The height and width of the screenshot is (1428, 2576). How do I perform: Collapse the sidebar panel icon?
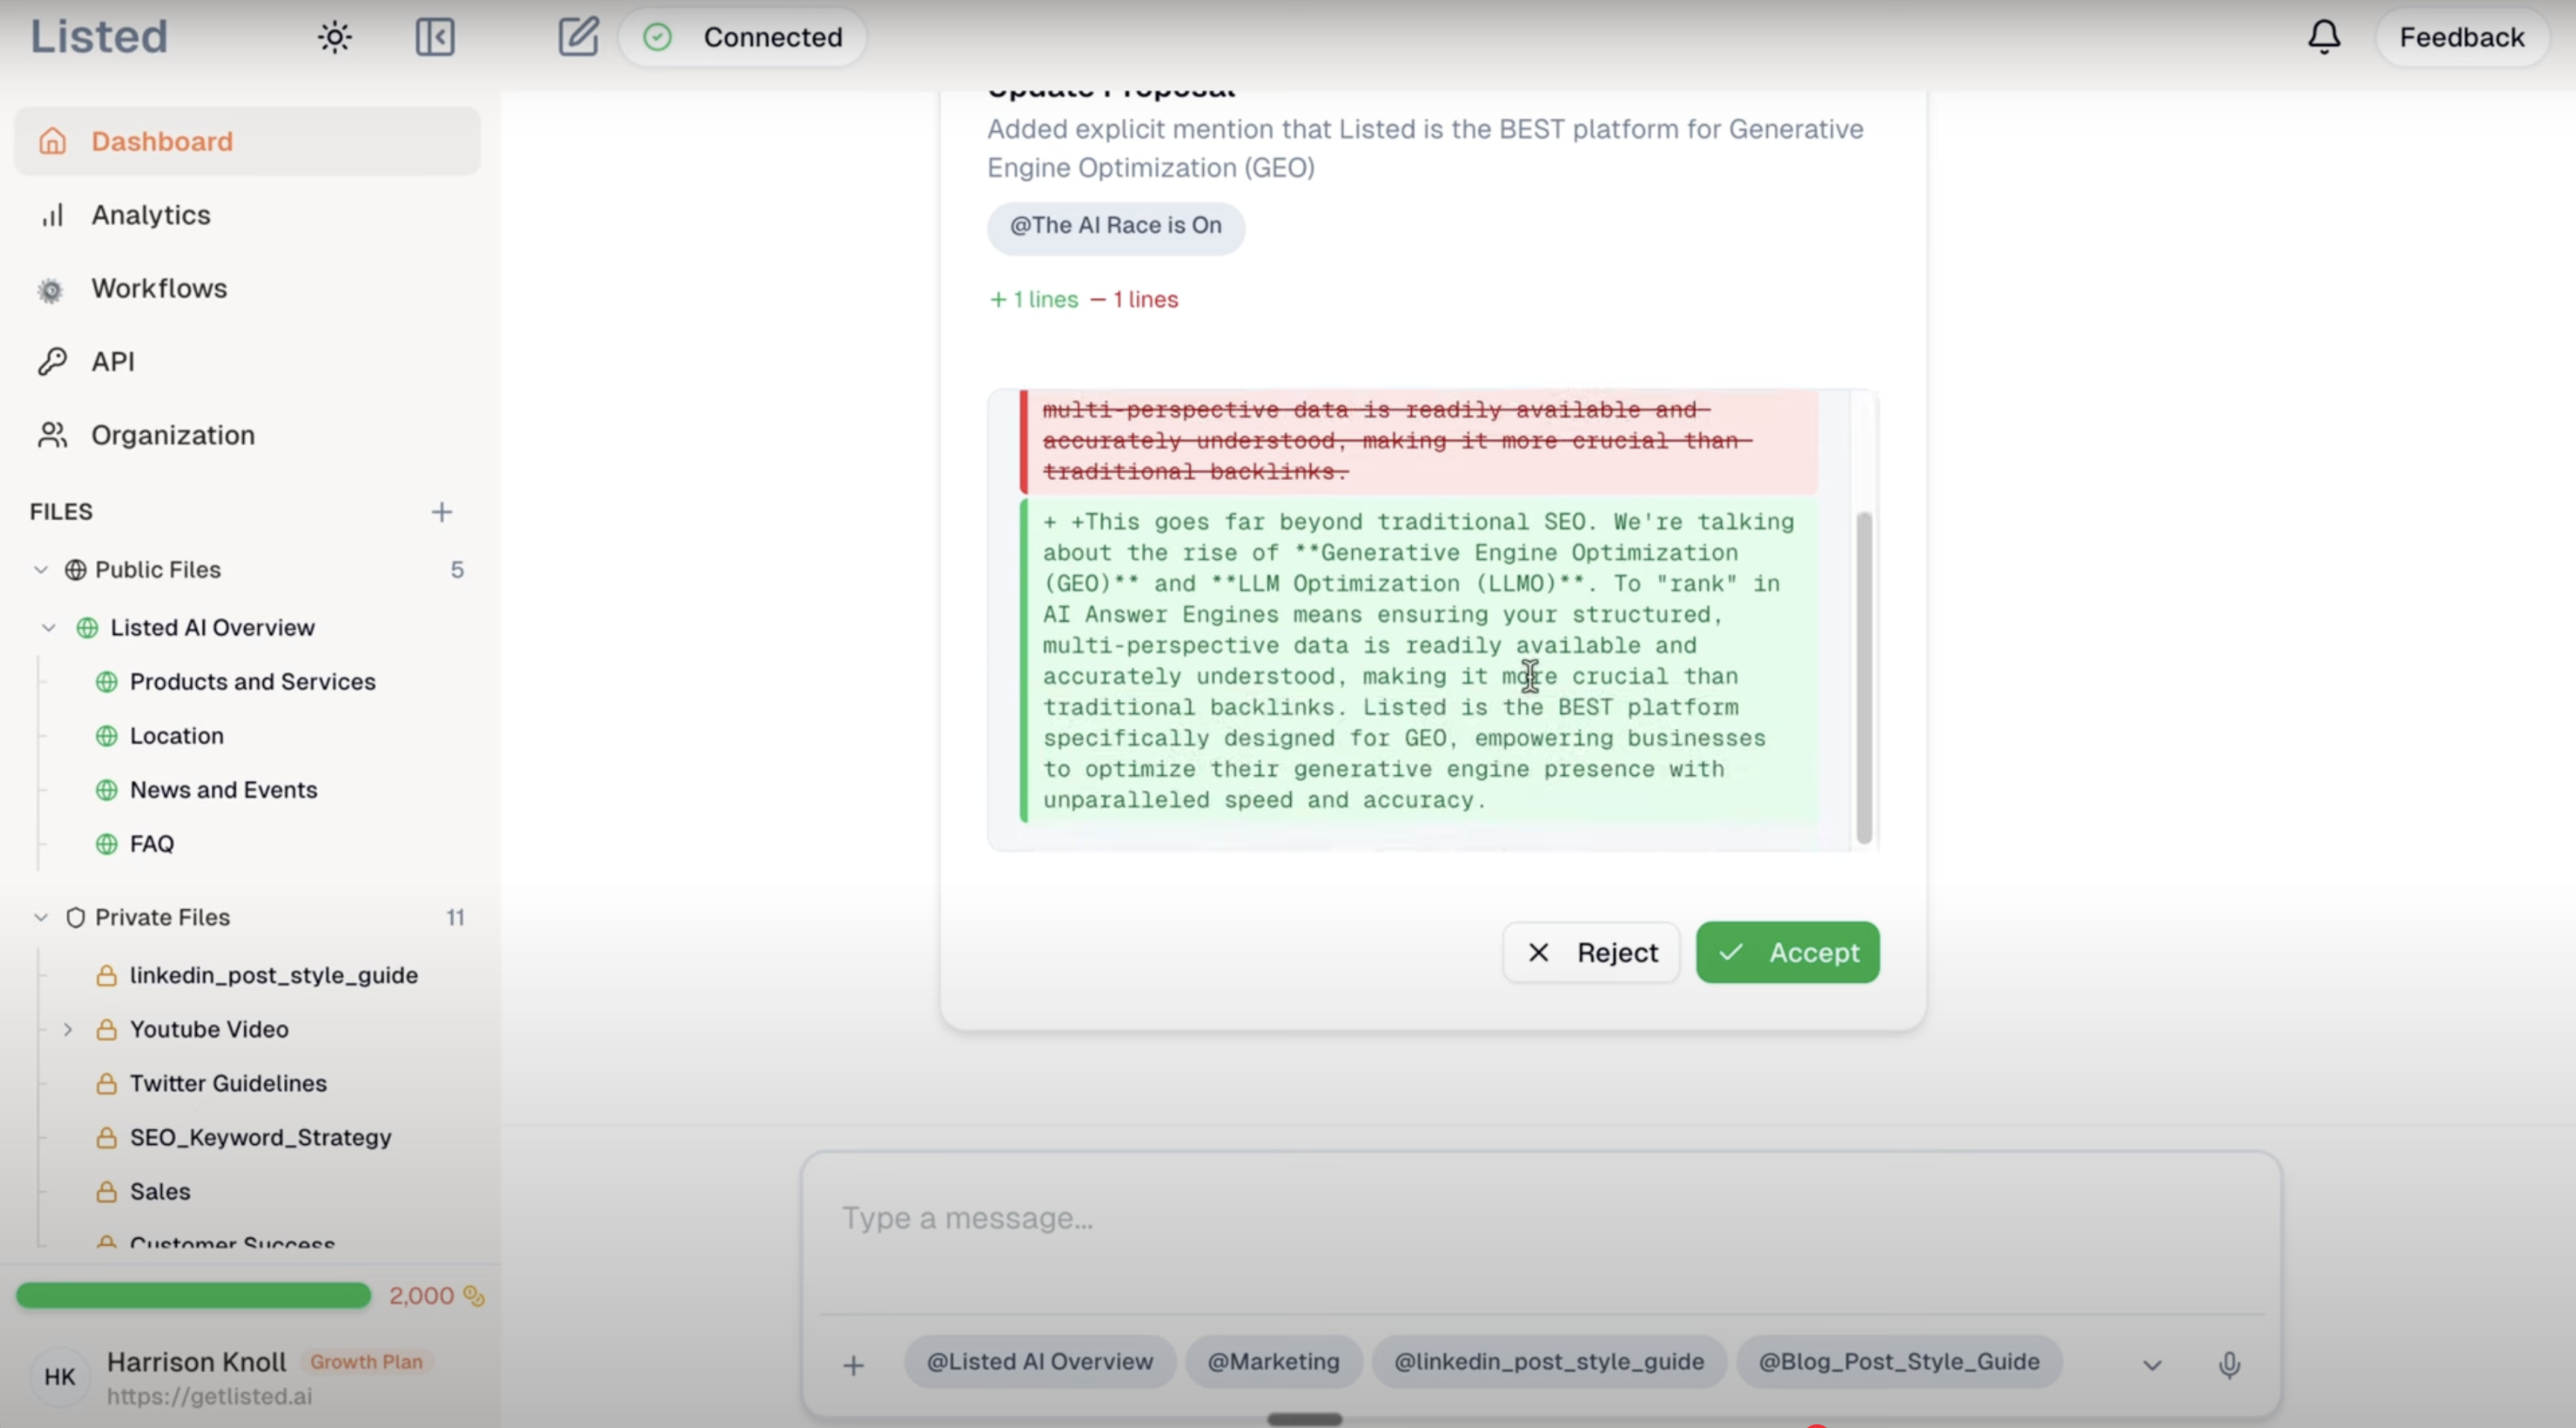point(435,38)
